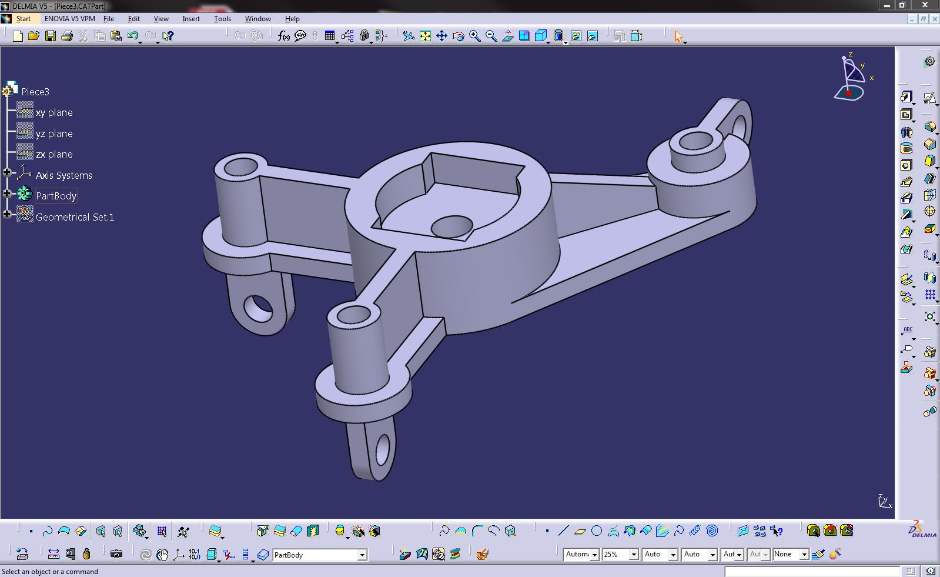940x577 pixels.
Task: Open the Tools menu
Action: 222,19
